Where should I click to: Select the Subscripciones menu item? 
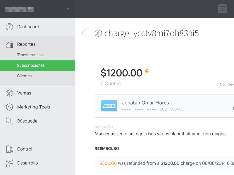31,65
